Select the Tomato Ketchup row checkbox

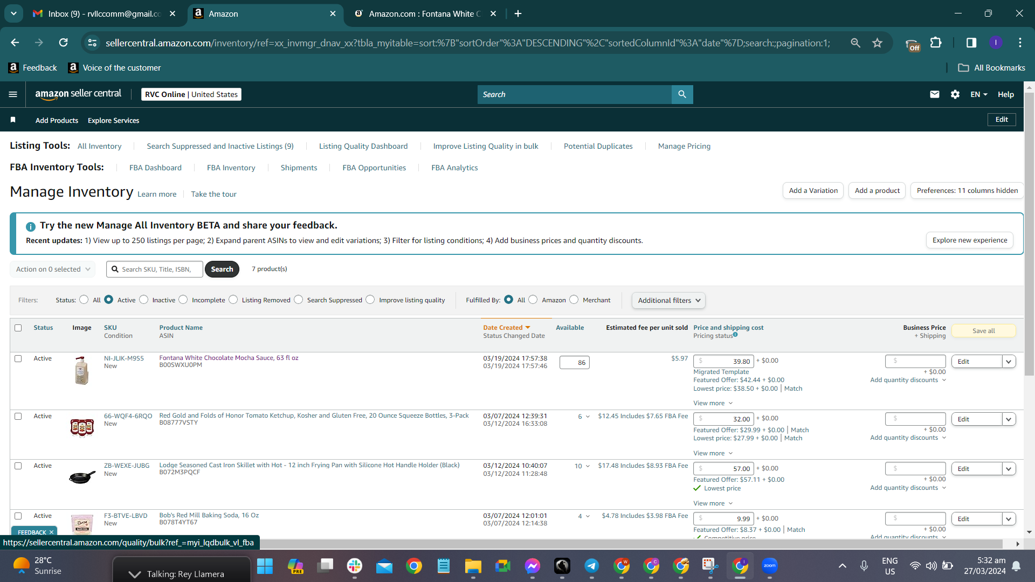tap(18, 416)
